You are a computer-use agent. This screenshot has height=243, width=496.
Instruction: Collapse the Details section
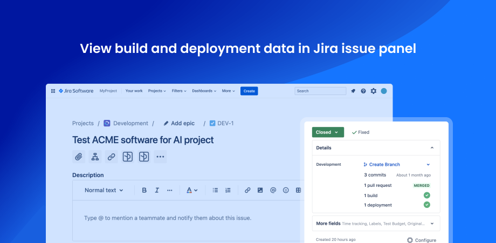pyautogui.click(x=431, y=148)
